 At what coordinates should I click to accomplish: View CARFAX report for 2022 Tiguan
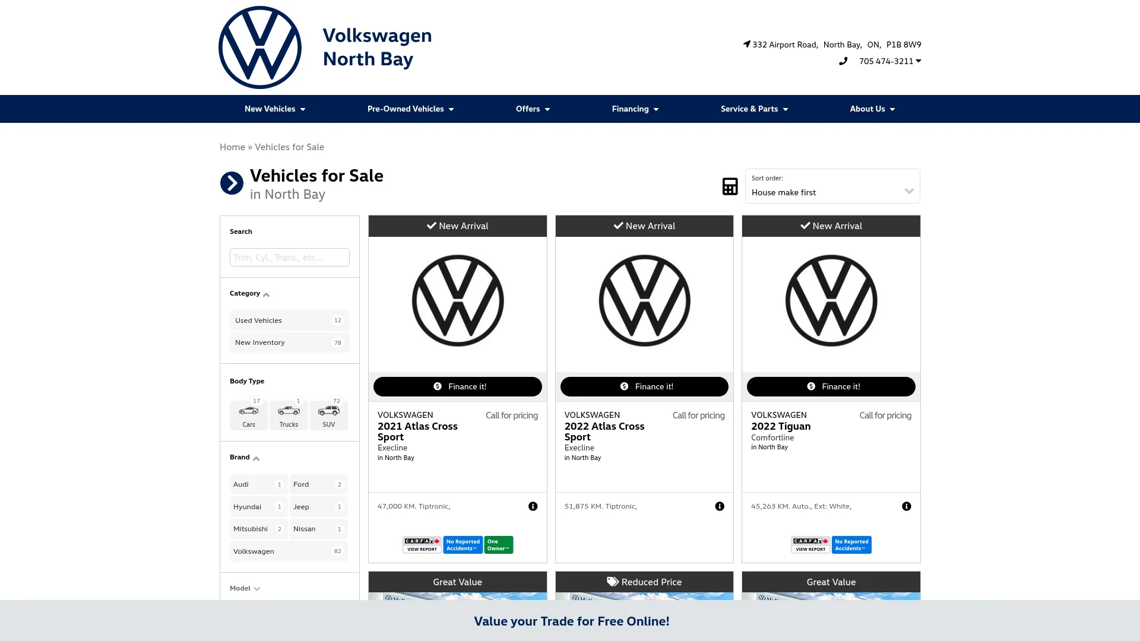click(x=810, y=545)
